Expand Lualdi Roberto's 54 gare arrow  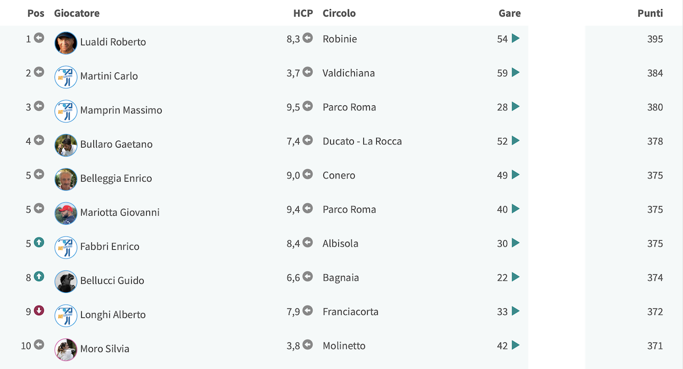pyautogui.click(x=515, y=38)
